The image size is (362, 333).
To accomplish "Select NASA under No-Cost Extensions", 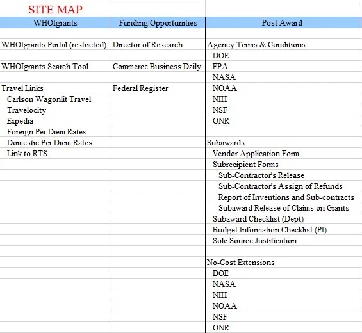I will [x=224, y=284].
